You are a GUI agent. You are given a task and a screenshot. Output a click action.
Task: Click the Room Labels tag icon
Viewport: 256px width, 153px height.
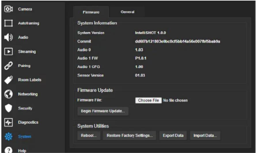[x=8, y=80]
